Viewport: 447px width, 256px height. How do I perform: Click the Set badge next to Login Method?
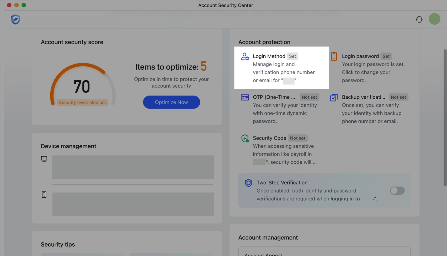(x=292, y=56)
